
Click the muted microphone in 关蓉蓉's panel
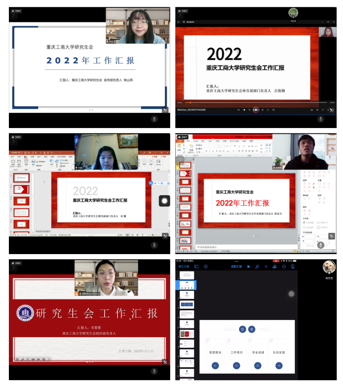pos(154,371)
